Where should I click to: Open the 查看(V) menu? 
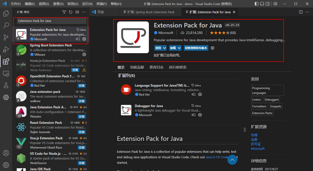(x=58, y=4)
